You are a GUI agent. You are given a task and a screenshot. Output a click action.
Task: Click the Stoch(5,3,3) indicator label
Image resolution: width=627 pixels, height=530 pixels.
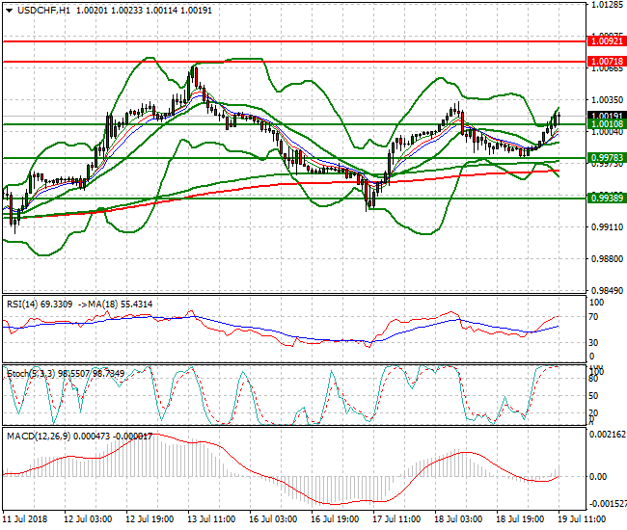pos(66,374)
